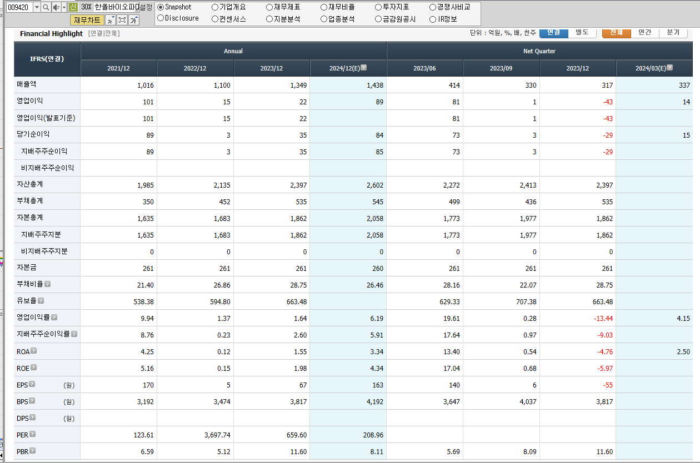Click the fit-to-screen bracket icon
The width and height of the screenshot is (700, 463).
[122, 20]
